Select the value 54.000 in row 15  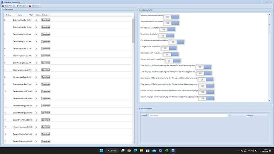pyautogui.click(x=30, y=127)
